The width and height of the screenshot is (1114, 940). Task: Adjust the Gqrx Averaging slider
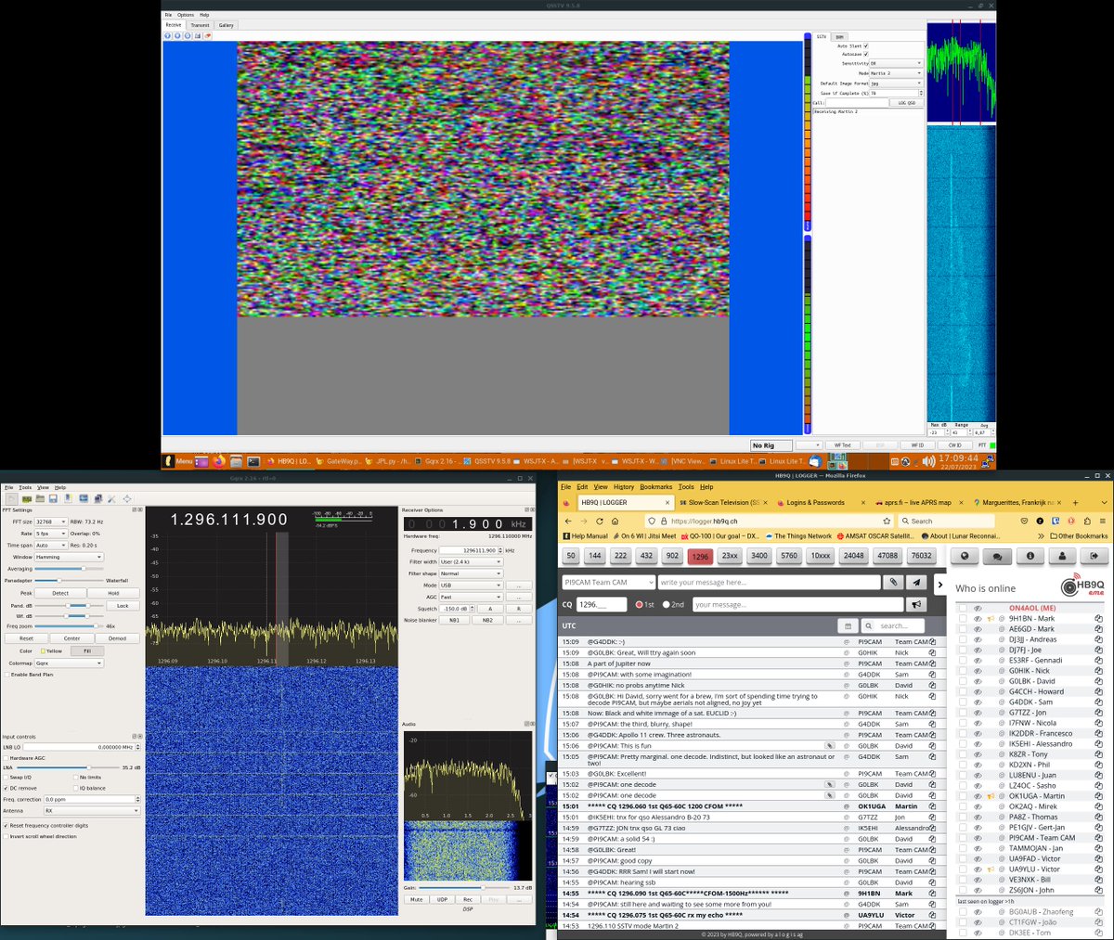[70, 569]
